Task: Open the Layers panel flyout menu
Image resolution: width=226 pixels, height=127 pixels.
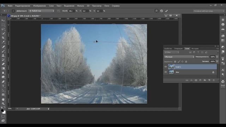Action: 218,49
